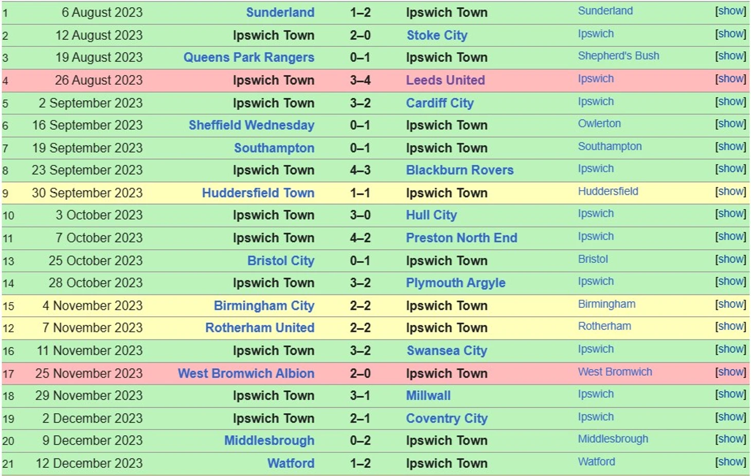Expand details with show link for Sunderland match
The width and height of the screenshot is (751, 476).
[730, 11]
